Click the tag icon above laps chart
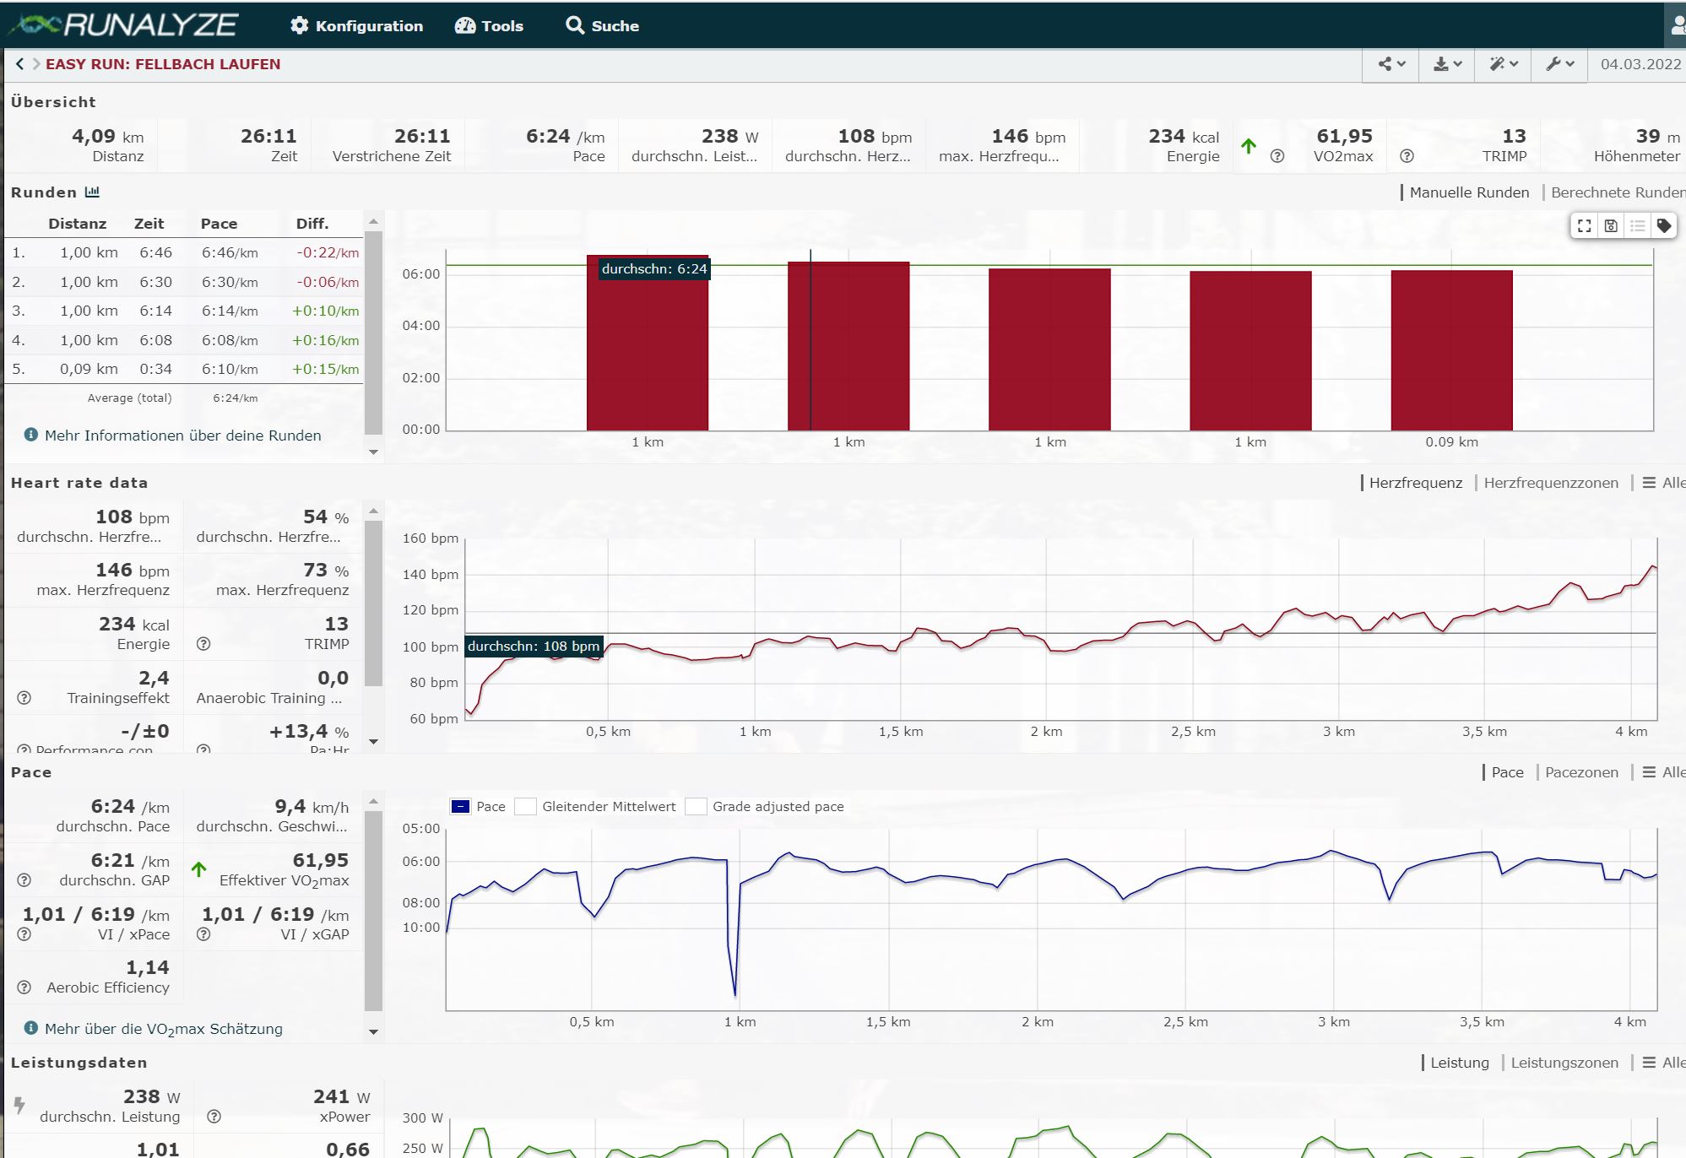1686x1158 pixels. tap(1663, 225)
